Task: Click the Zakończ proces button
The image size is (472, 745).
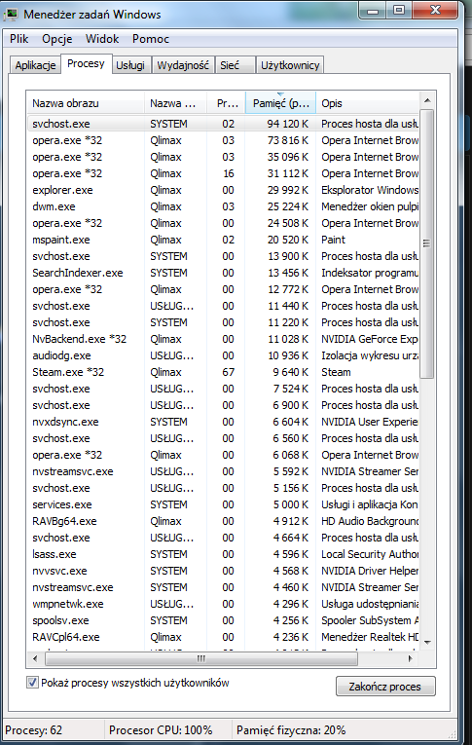Action: point(385,687)
